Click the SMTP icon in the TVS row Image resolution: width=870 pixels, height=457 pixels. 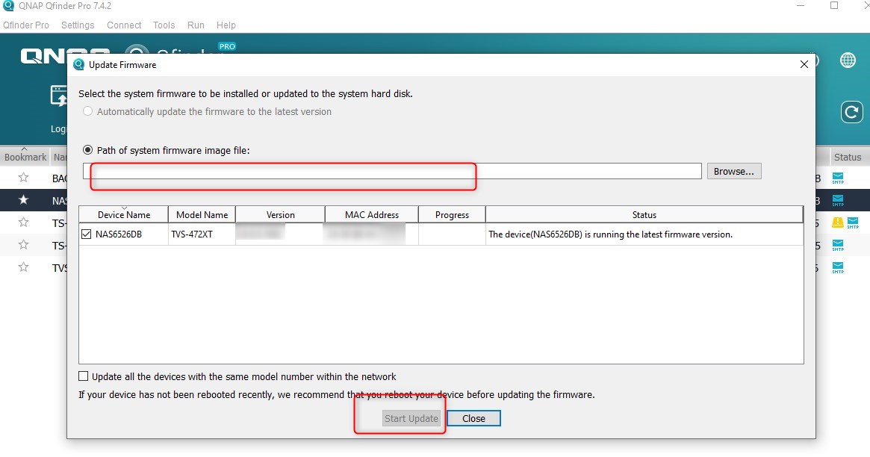coord(838,268)
